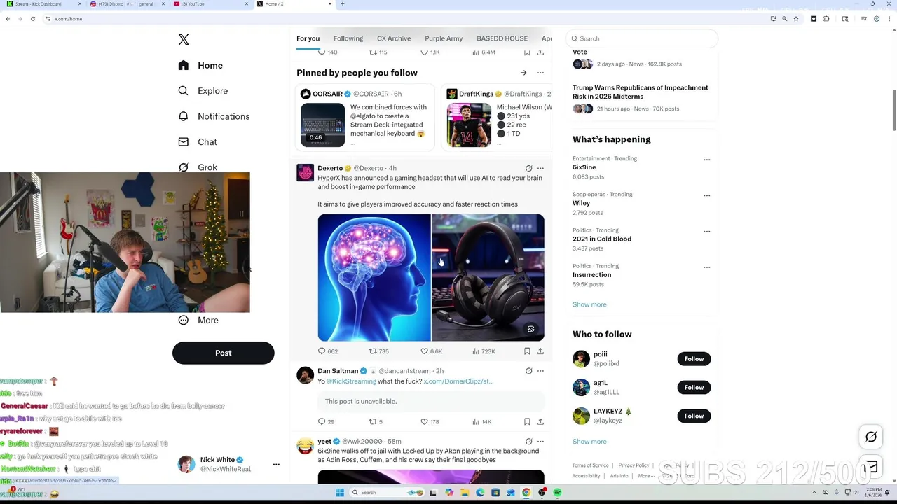Click the Search input field
The height and width of the screenshot is (504, 897).
click(643, 38)
